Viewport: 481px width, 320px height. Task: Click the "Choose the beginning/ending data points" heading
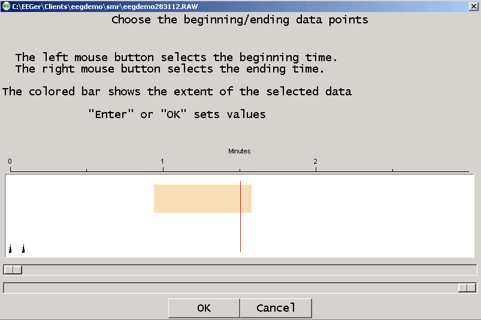tap(240, 20)
